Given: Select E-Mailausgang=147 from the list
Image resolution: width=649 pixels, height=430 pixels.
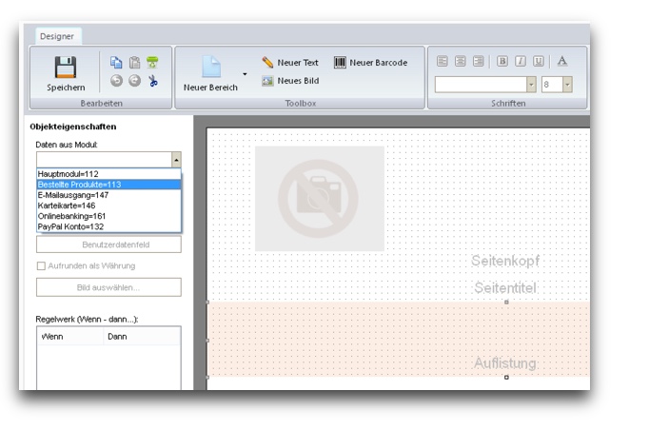Looking at the screenshot, I should 108,195.
